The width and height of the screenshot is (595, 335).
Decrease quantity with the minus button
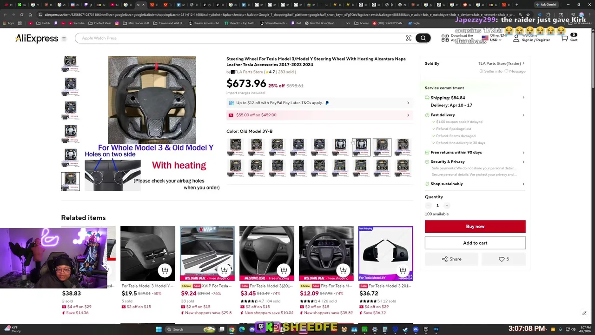tap(428, 205)
